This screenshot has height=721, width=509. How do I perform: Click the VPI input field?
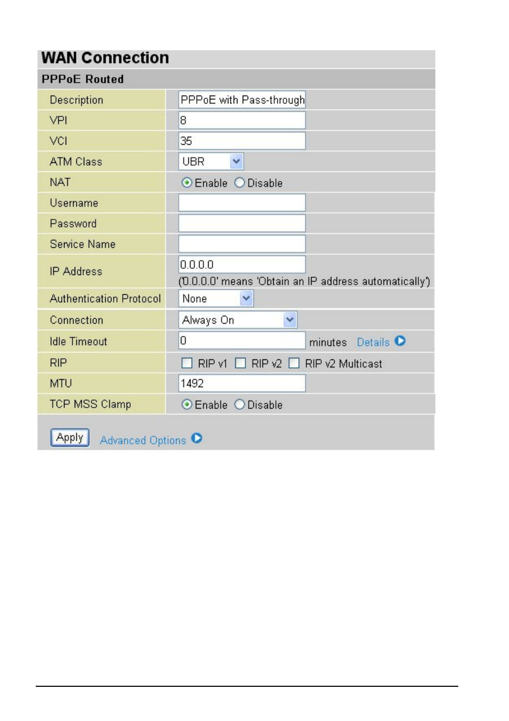242,120
